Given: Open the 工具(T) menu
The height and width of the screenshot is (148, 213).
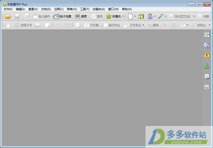Looking at the screenshot, I should point(84,9).
